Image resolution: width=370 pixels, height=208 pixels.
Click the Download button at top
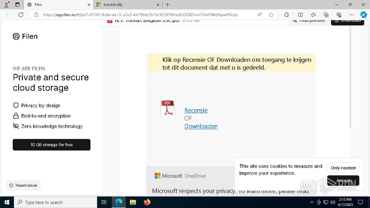[347, 21]
